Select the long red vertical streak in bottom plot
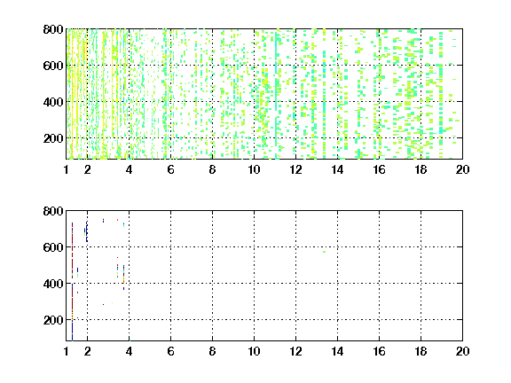This screenshot has height=383, width=511. (x=72, y=282)
